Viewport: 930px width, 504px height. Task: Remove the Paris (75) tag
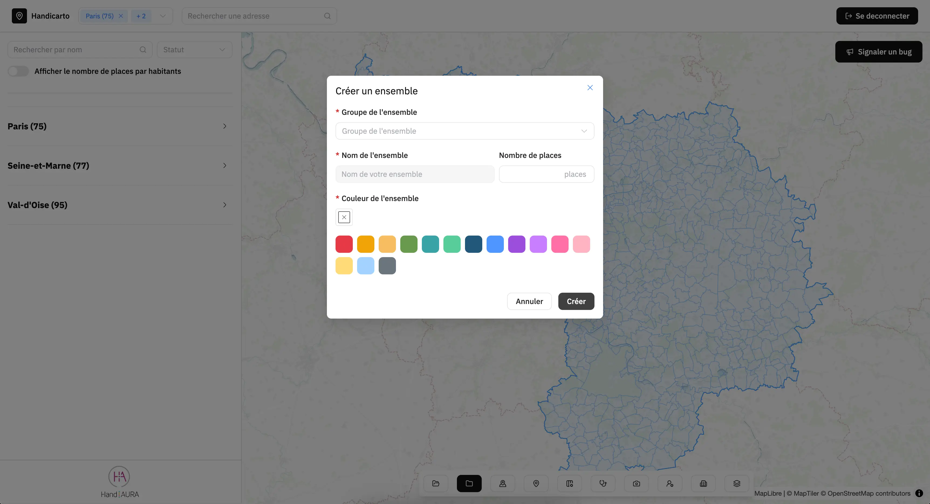(x=121, y=16)
